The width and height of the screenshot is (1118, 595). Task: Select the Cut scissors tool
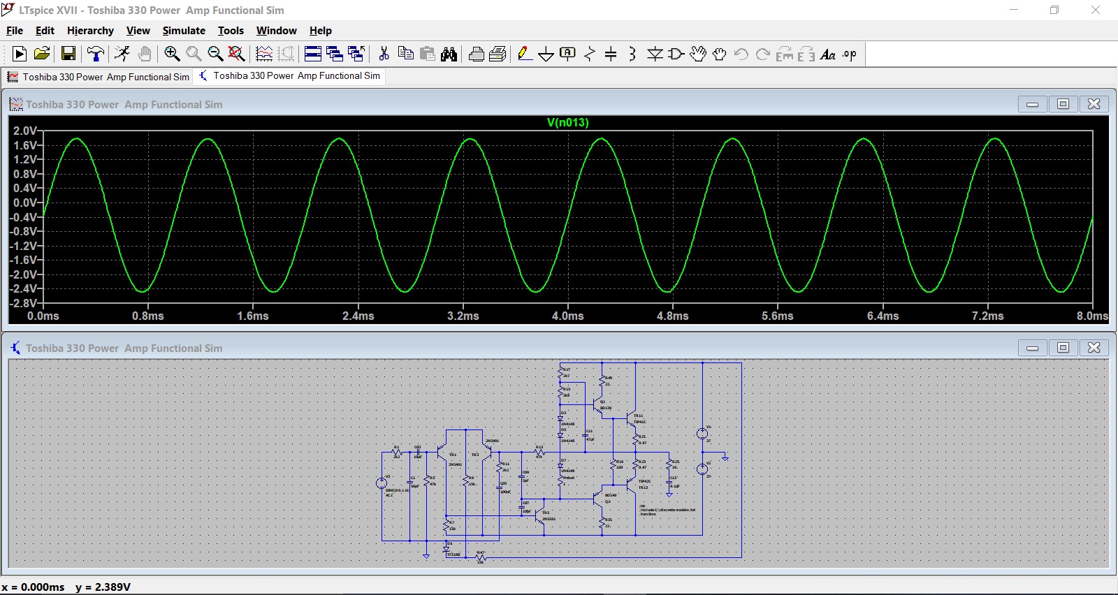(x=384, y=54)
